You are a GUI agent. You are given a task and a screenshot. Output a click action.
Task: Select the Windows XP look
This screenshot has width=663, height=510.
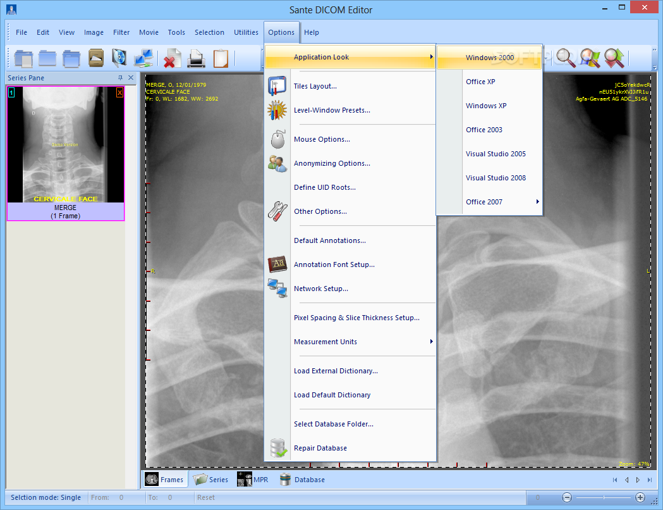click(x=489, y=106)
